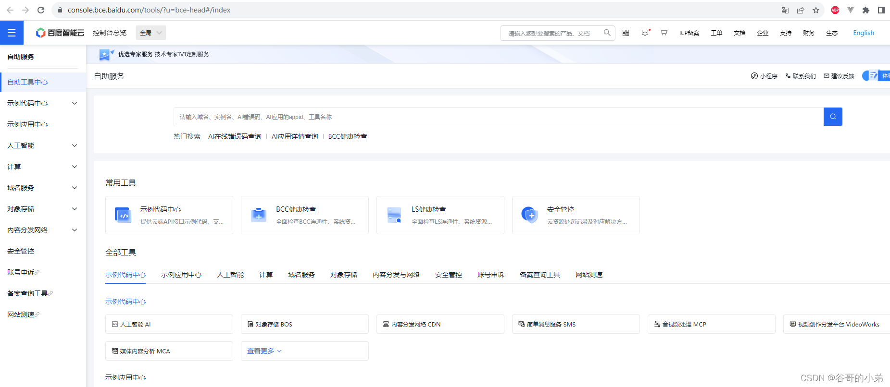Click the 优选专家服务 banner icon

[106, 54]
